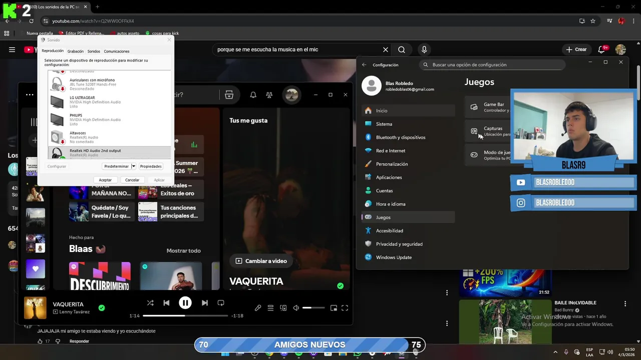Switch to Sonidos tab in Sonido dialog
Screen dimensions: 641x360
coord(94,51)
